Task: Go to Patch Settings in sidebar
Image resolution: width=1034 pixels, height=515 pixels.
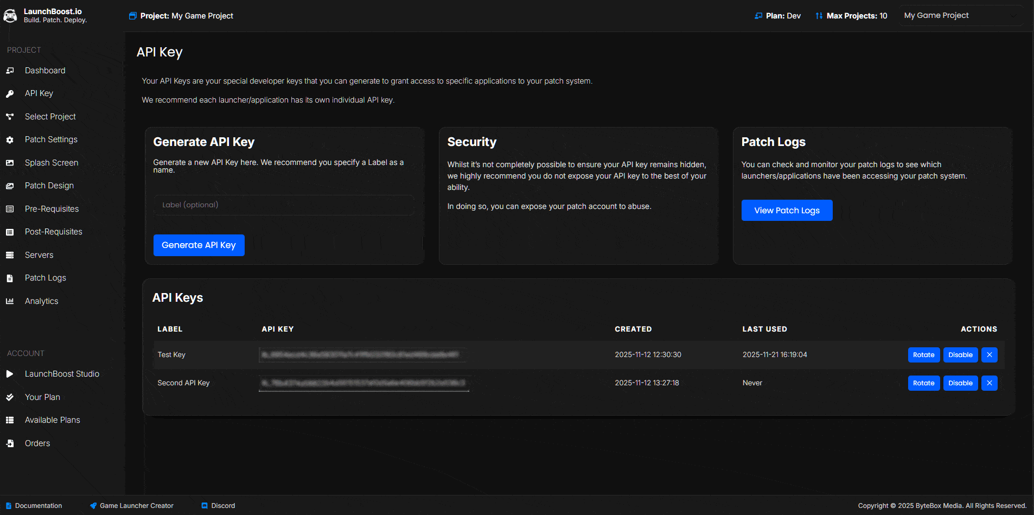Action: tap(51, 139)
